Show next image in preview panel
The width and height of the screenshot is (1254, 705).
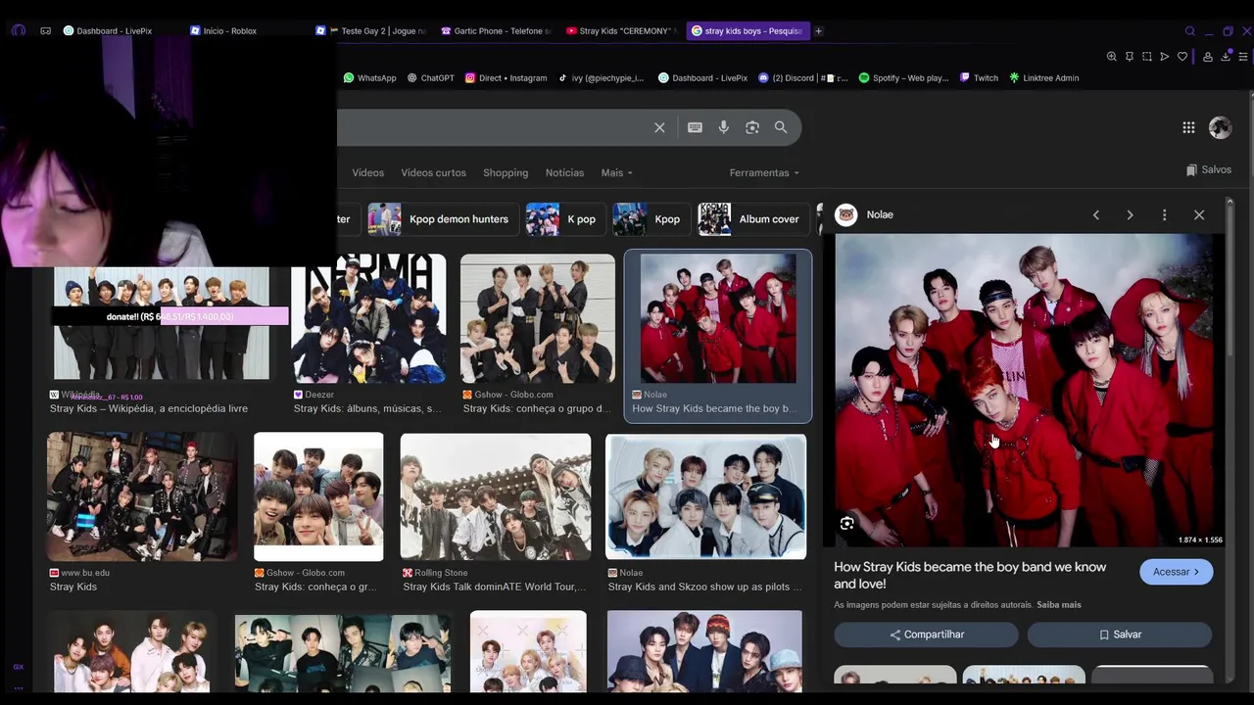click(1130, 214)
